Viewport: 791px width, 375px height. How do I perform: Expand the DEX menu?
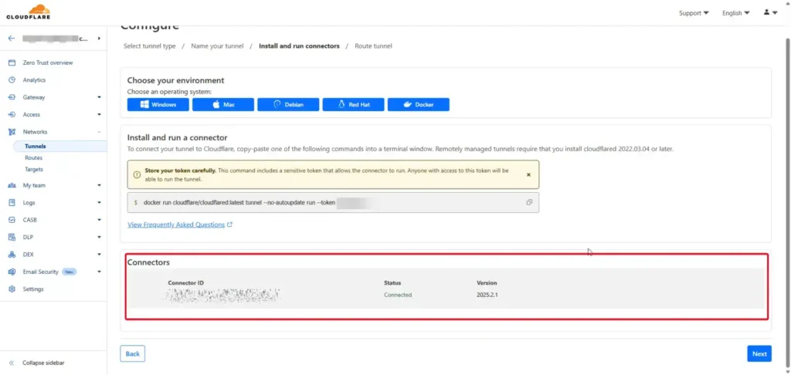click(x=100, y=255)
